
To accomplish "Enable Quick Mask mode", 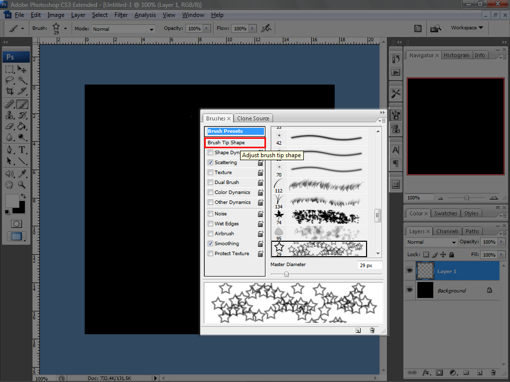I will (16, 224).
